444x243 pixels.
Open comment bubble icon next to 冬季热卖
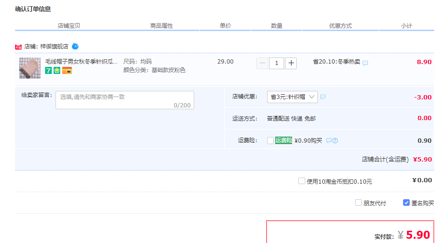[x=365, y=63]
